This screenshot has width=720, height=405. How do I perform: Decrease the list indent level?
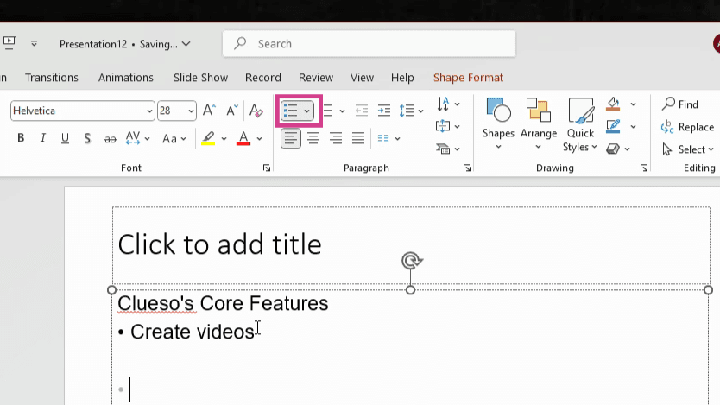pyautogui.click(x=362, y=111)
